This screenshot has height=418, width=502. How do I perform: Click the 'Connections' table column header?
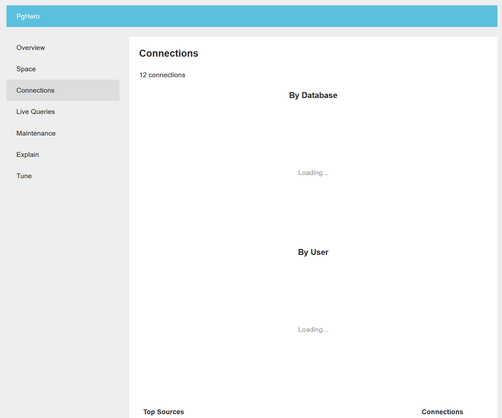click(442, 412)
